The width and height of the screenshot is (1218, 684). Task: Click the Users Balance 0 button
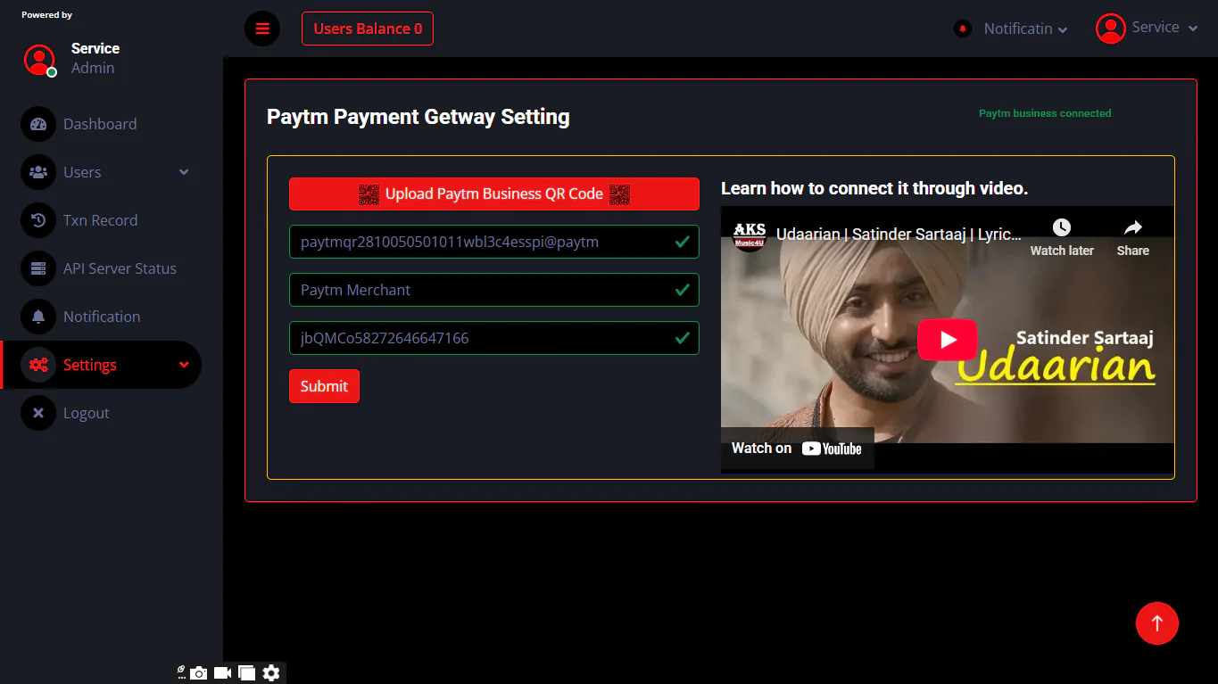click(x=368, y=29)
